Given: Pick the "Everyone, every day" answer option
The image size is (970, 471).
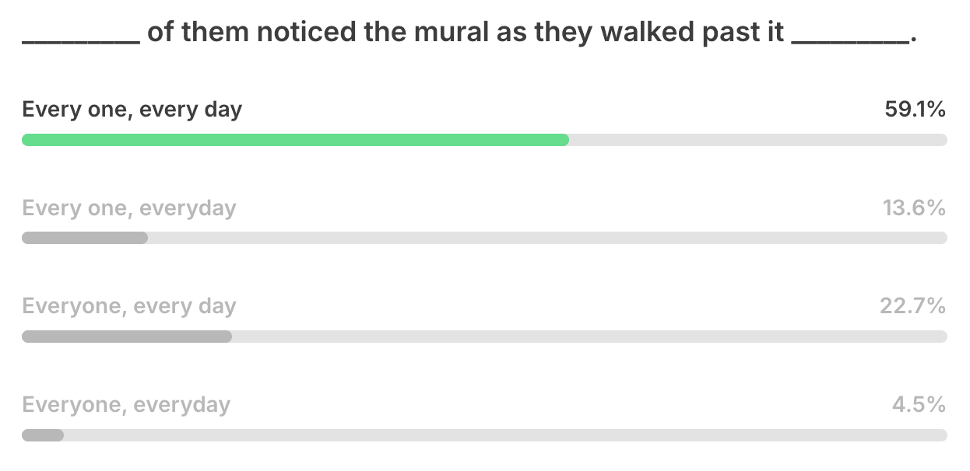Looking at the screenshot, I should coord(129,306).
